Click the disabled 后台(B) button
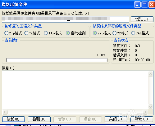The height and width of the screenshot is (126, 155). [x=90, y=119]
